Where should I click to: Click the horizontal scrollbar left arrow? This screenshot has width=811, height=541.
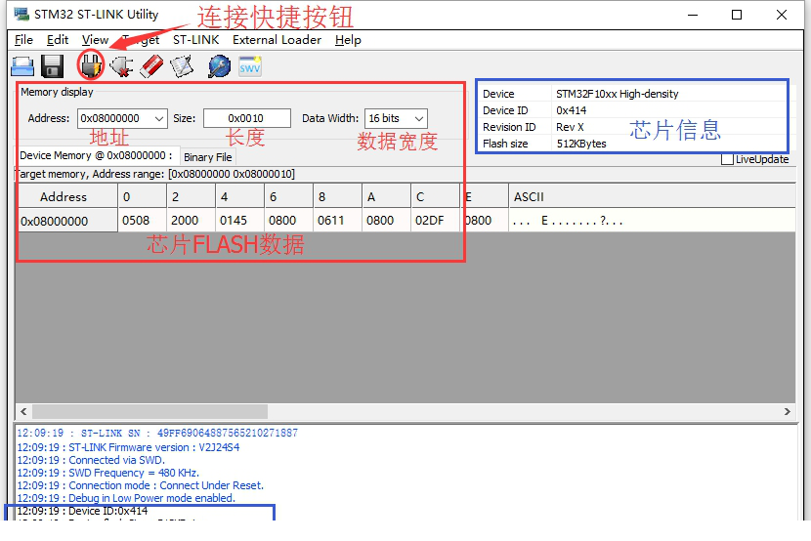click(x=23, y=411)
